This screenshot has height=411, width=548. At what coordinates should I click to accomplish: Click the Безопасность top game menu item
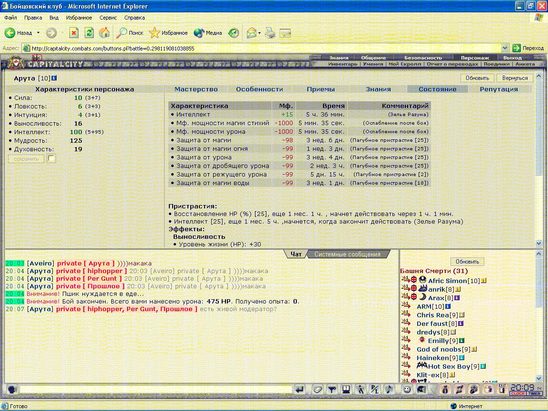[423, 58]
